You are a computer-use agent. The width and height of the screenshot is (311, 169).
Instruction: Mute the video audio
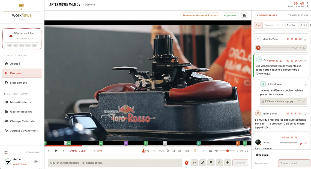pyautogui.click(x=217, y=151)
